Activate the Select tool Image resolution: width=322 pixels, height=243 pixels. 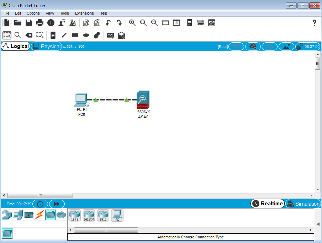7,35
